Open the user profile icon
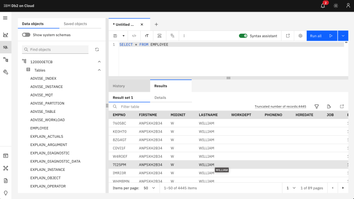 coord(348,6)
